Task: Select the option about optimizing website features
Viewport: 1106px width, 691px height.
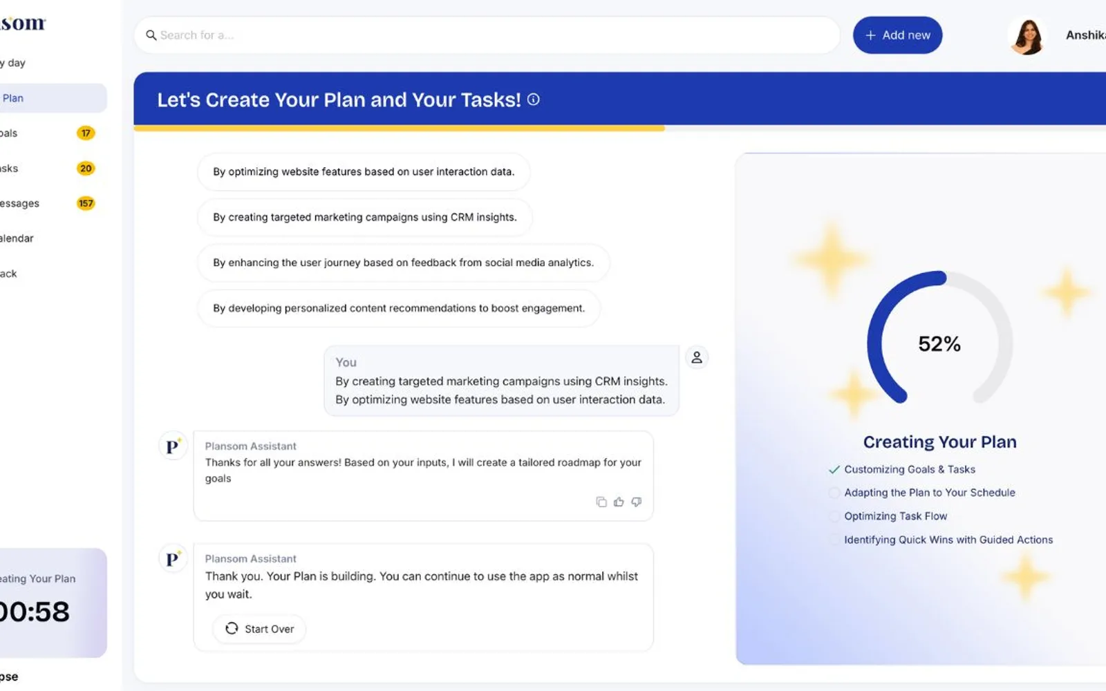Action: coord(364,171)
